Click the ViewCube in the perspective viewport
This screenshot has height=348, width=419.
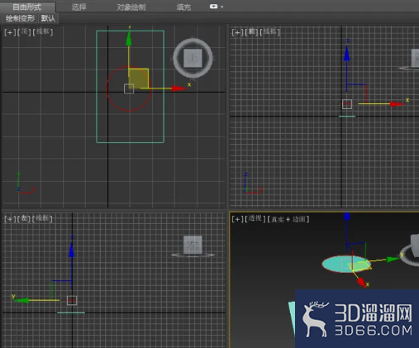tap(415, 245)
